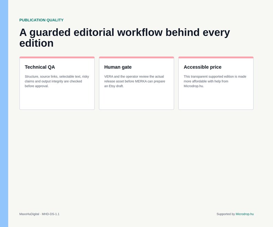Click the Accessible price card heading
The height and width of the screenshot is (227, 273).
point(203,67)
